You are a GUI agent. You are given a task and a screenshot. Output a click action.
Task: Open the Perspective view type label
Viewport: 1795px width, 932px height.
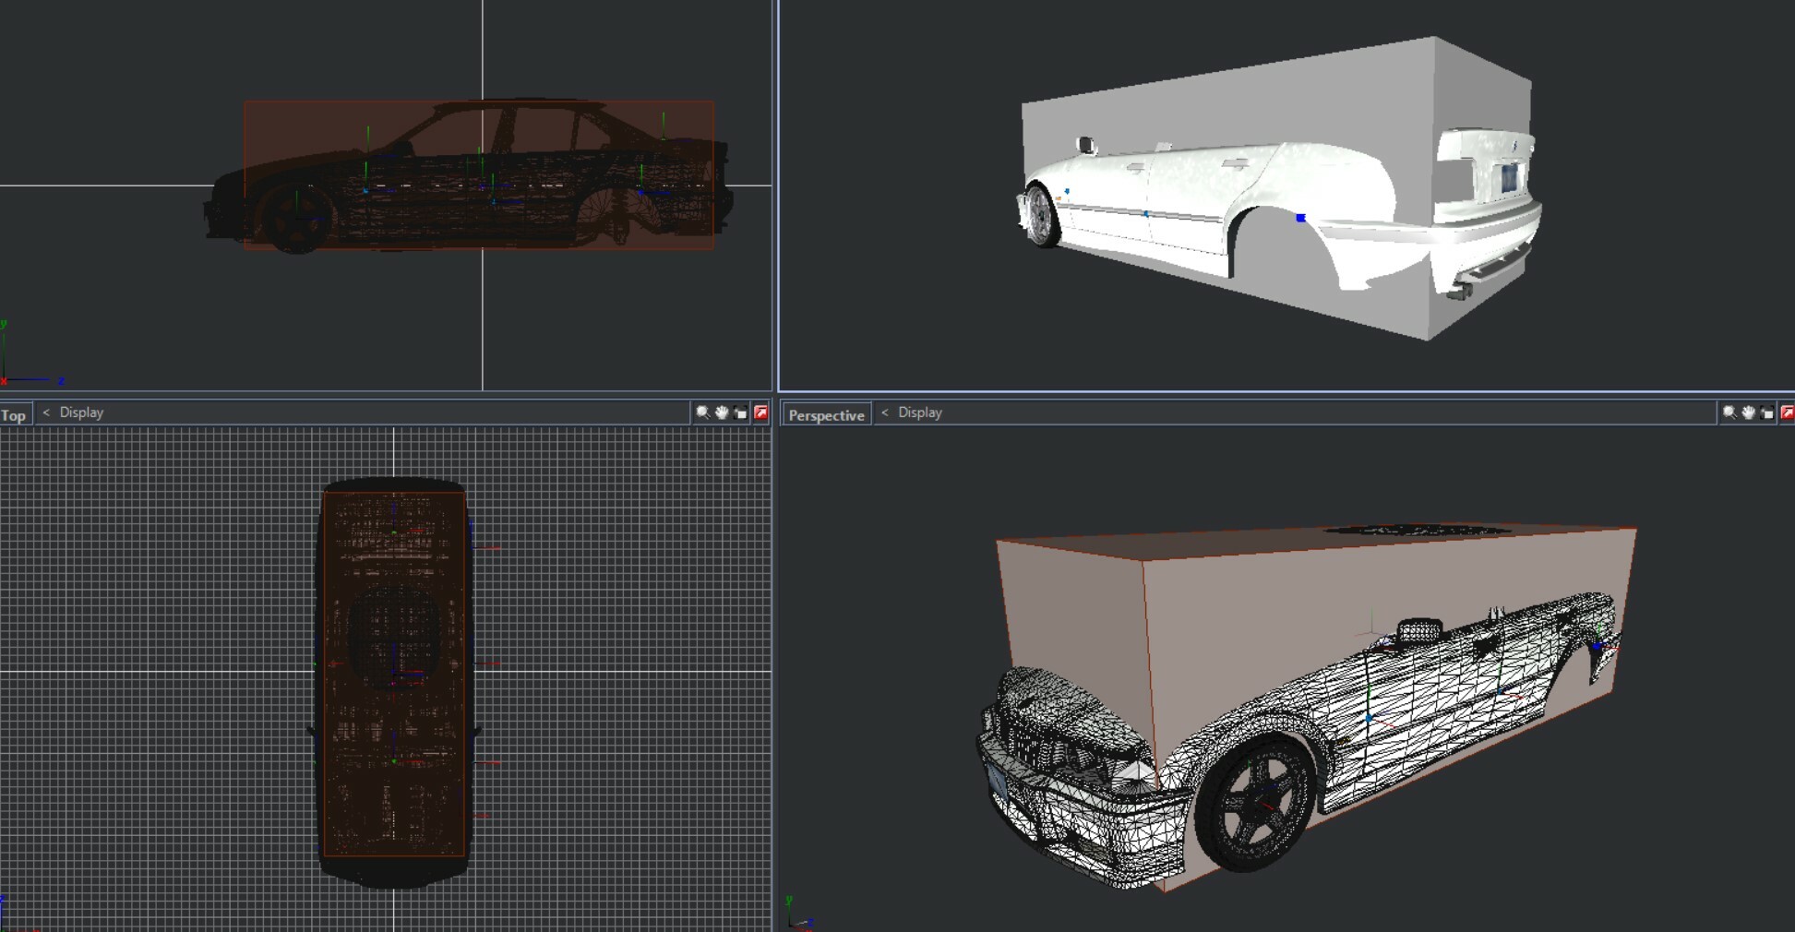[826, 415]
